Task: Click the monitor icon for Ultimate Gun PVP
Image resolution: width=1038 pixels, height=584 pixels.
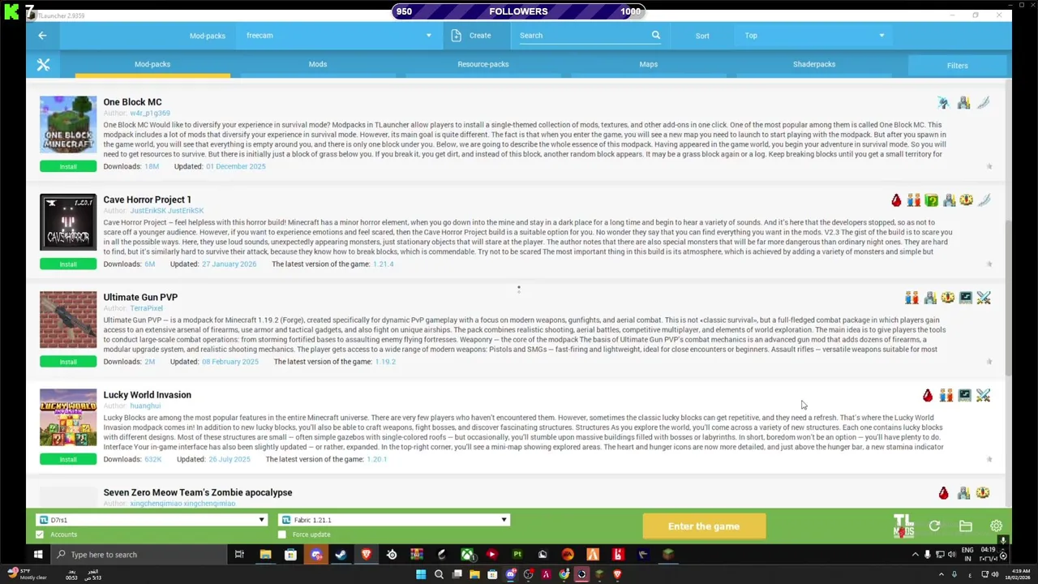Action: 965,298
